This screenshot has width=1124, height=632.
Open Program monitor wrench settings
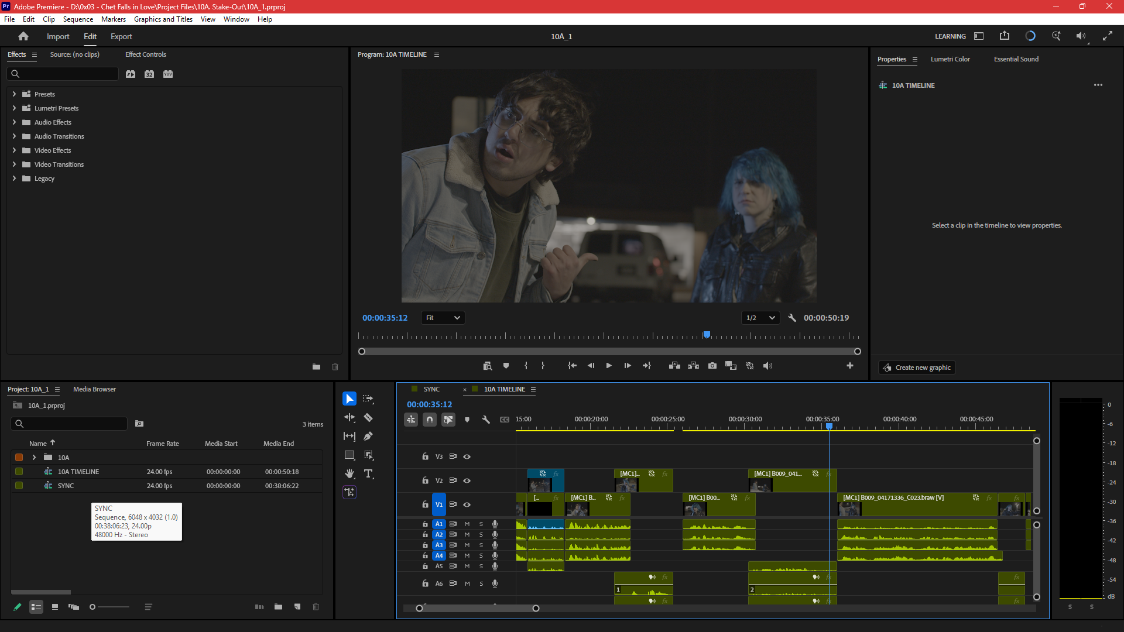pos(792,318)
